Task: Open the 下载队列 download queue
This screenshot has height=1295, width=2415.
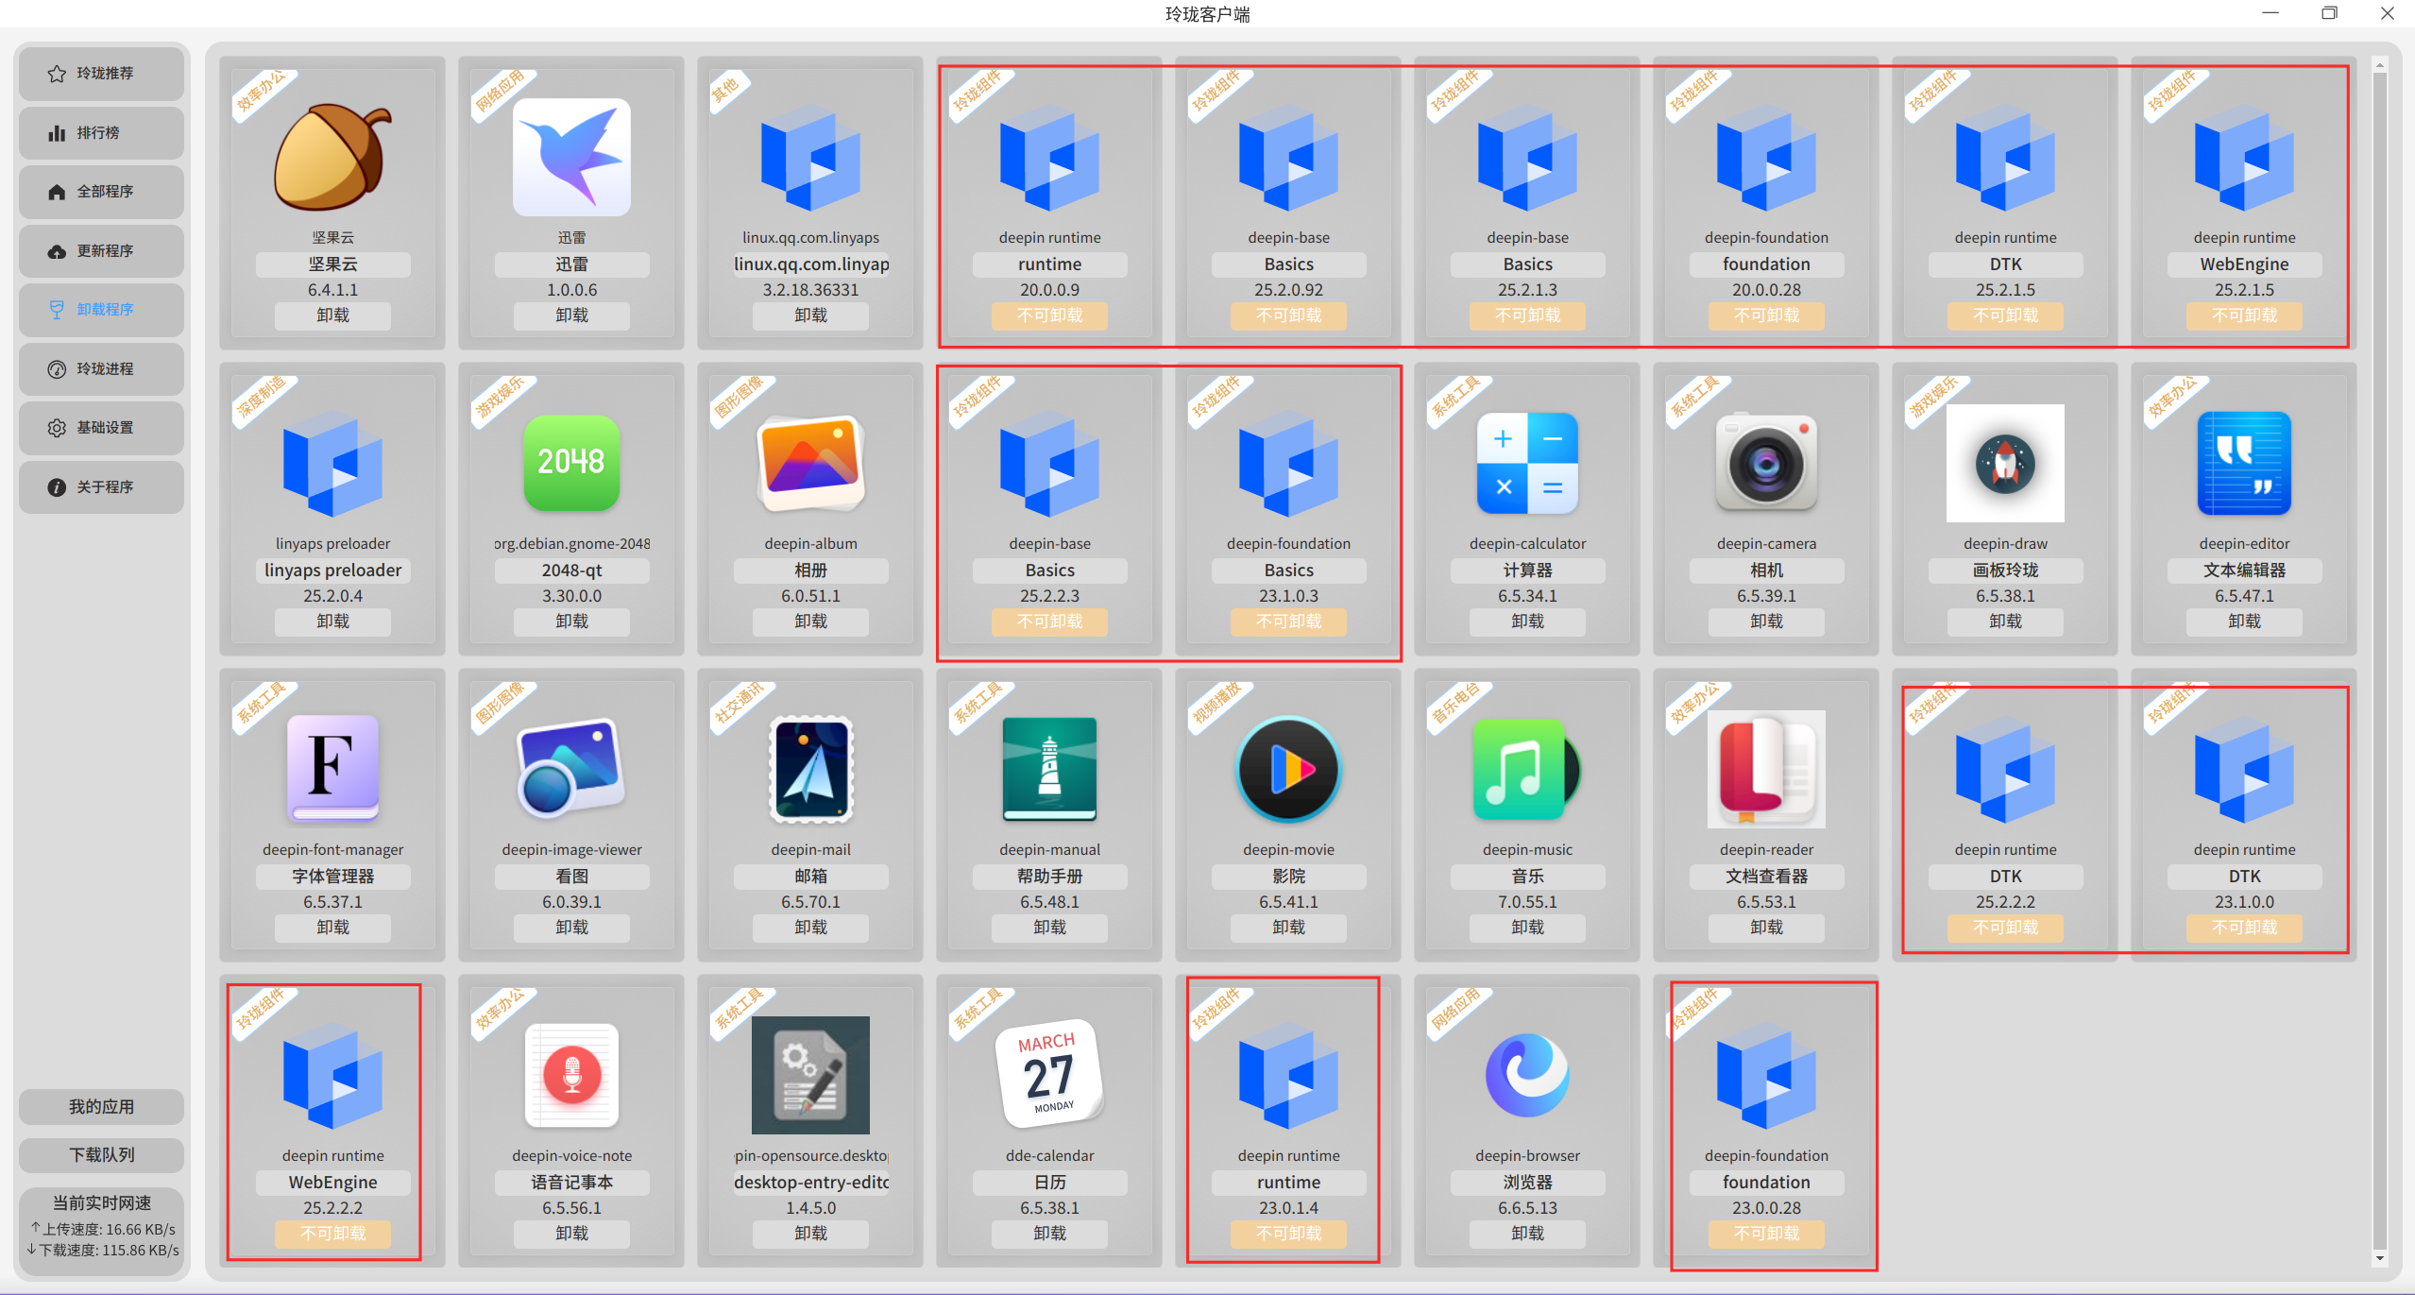Action: (x=102, y=1155)
